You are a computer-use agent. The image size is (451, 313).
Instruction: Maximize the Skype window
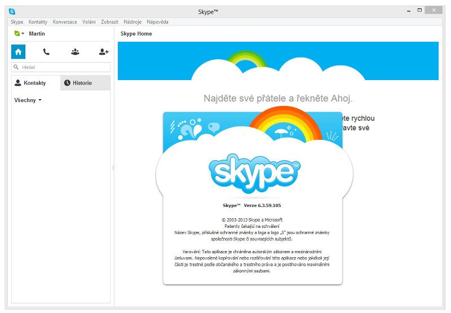click(x=419, y=10)
